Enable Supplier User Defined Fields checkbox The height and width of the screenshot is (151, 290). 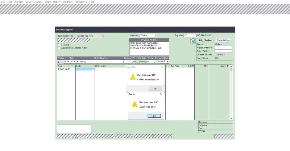pyautogui.click(x=59, y=48)
